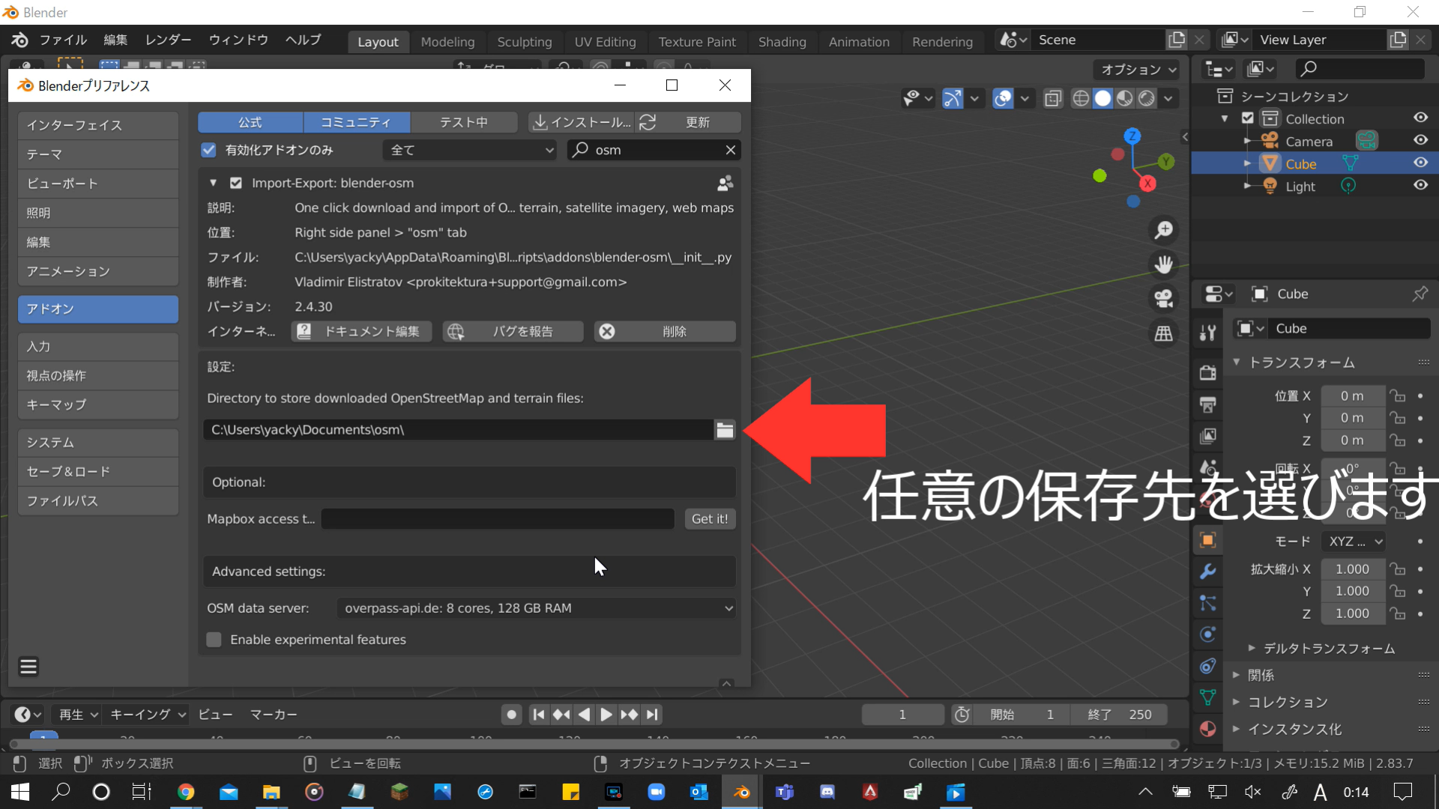The width and height of the screenshot is (1439, 809).
Task: Uncheck the enabled add-ons only checkbox
Action: (209, 150)
